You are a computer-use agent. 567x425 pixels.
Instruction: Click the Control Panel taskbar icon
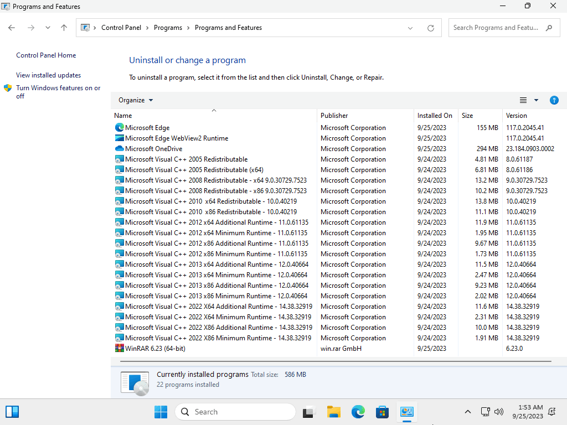[407, 412]
